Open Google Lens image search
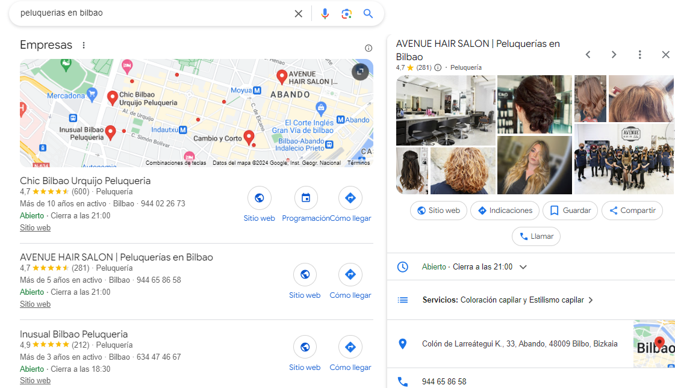This screenshot has height=388, width=675. click(x=346, y=13)
